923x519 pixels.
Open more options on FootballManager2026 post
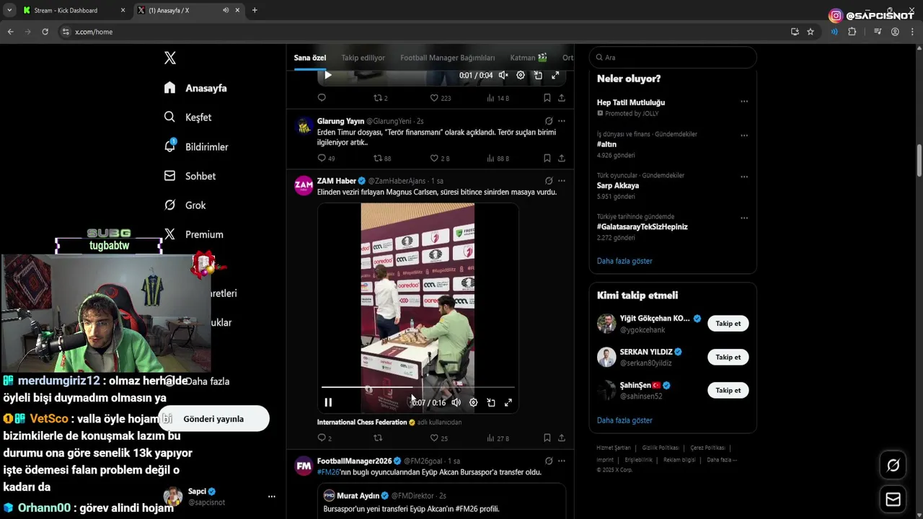coord(562,461)
